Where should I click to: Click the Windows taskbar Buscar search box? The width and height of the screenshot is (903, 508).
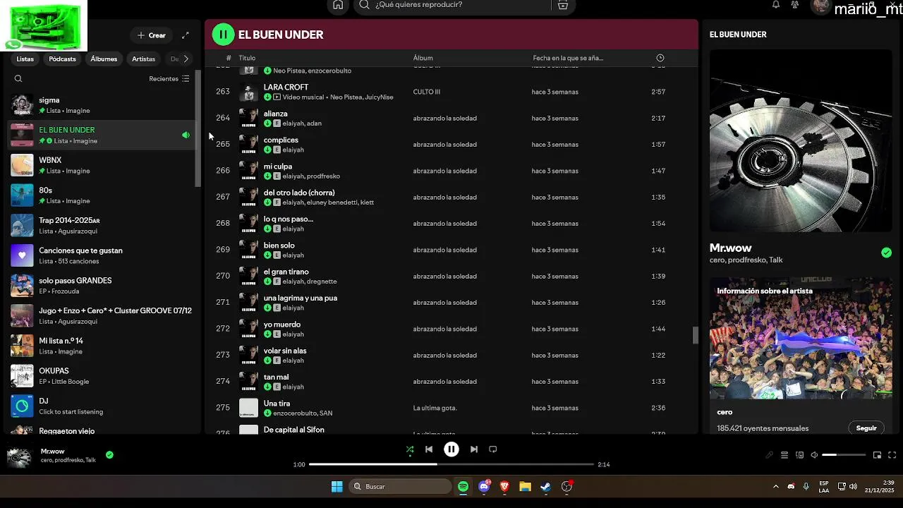[401, 487]
